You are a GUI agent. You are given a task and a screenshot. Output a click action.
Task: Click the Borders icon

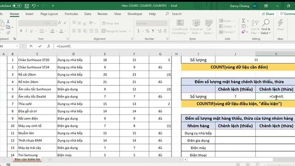(x=42, y=31)
